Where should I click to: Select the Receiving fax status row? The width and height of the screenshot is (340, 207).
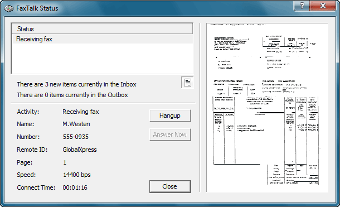[102, 39]
